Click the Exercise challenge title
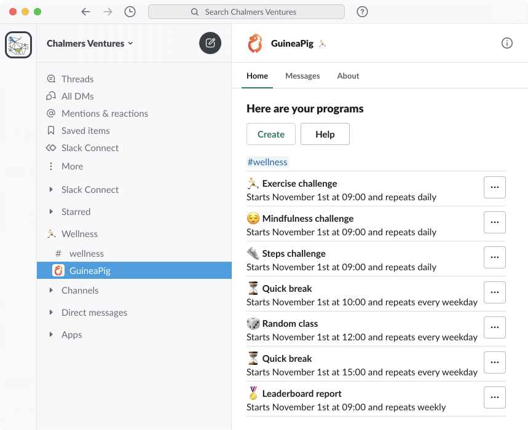Viewport: 528px width, 430px height. [x=300, y=184]
